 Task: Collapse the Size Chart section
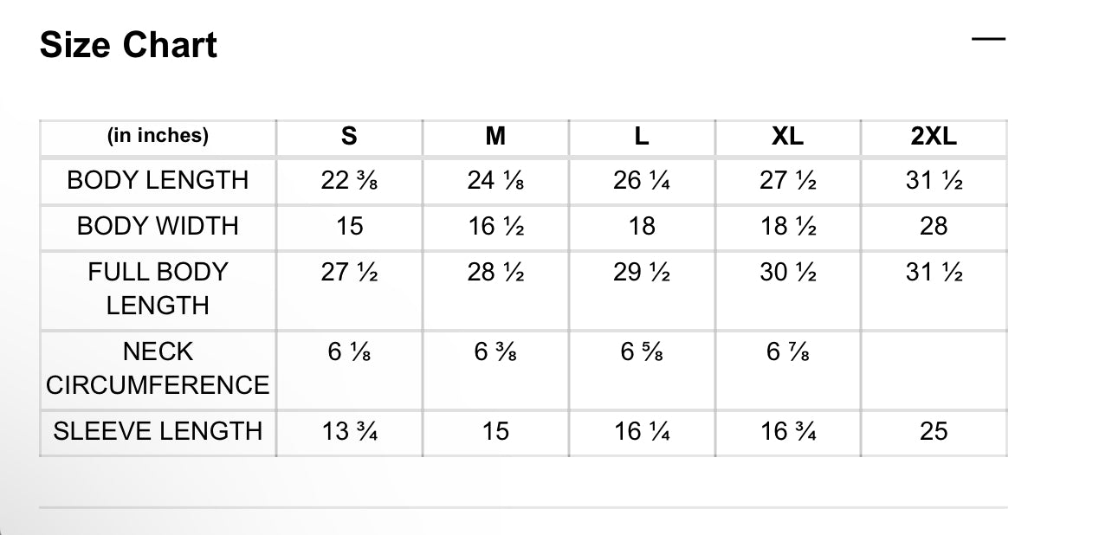click(x=988, y=39)
